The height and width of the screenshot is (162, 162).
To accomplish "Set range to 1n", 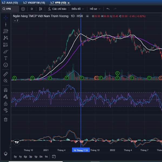I will point(46,157).
